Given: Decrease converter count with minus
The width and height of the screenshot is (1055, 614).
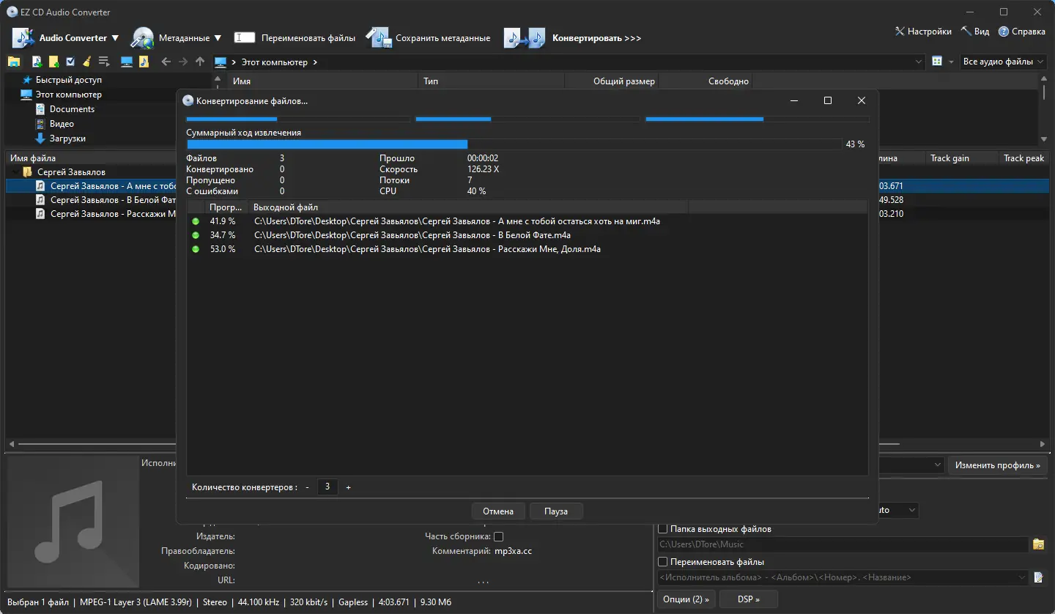Looking at the screenshot, I should pos(308,487).
